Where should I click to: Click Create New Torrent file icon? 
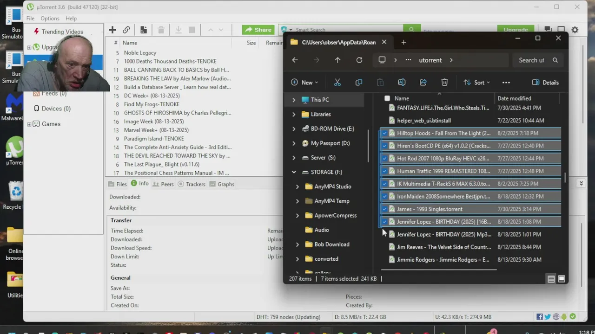144,30
